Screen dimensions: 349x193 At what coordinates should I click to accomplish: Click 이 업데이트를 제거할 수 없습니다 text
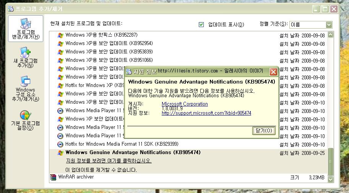(x=101, y=170)
